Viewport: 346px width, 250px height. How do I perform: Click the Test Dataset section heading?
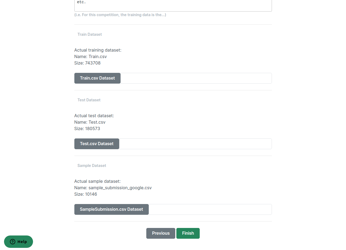(89, 100)
